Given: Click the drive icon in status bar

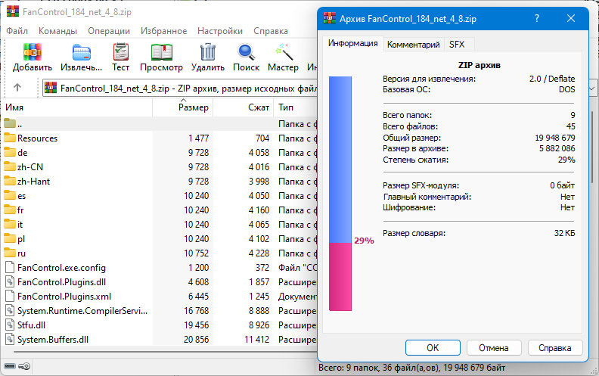Looking at the screenshot, I should point(10,366).
